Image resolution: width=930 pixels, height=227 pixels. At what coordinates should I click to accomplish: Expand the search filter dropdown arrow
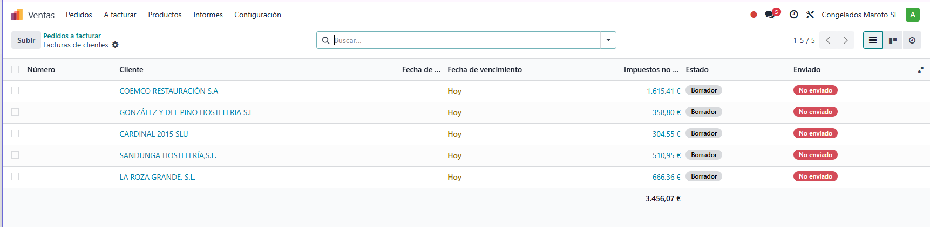608,40
